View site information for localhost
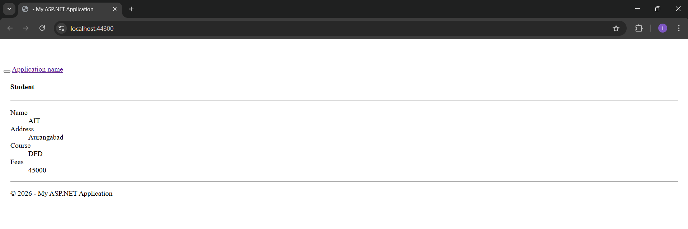Screen dimensions: 688x229 point(61,28)
